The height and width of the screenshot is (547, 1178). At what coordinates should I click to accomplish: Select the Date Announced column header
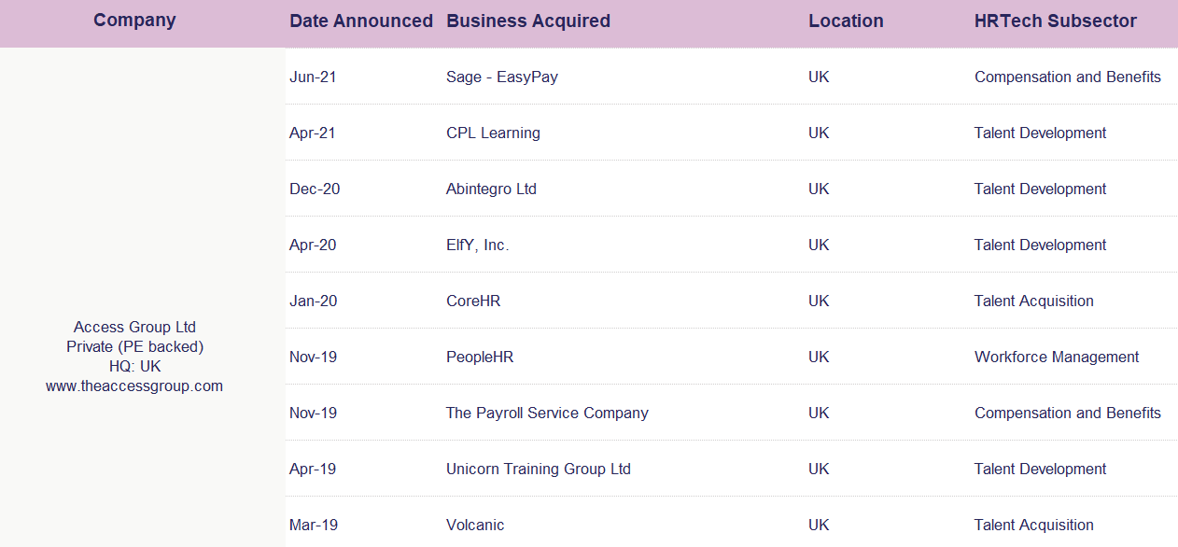(x=361, y=21)
